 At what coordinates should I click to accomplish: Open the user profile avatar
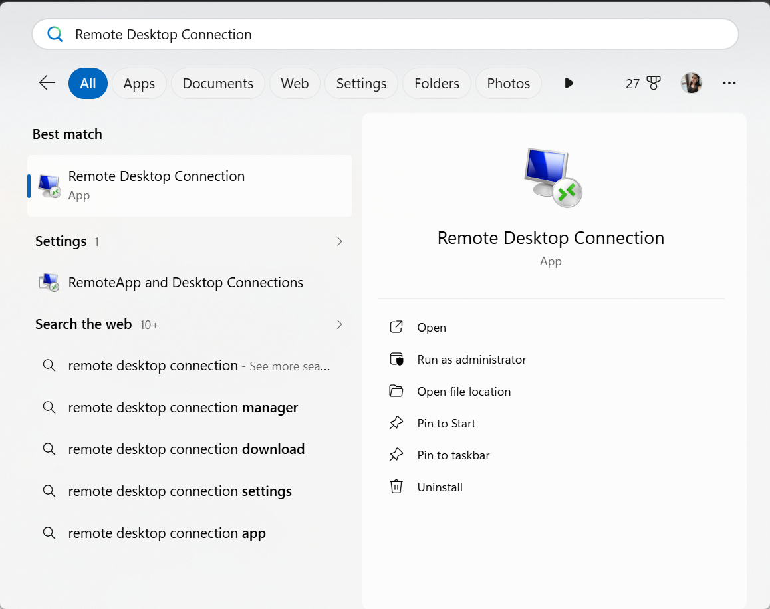[692, 83]
